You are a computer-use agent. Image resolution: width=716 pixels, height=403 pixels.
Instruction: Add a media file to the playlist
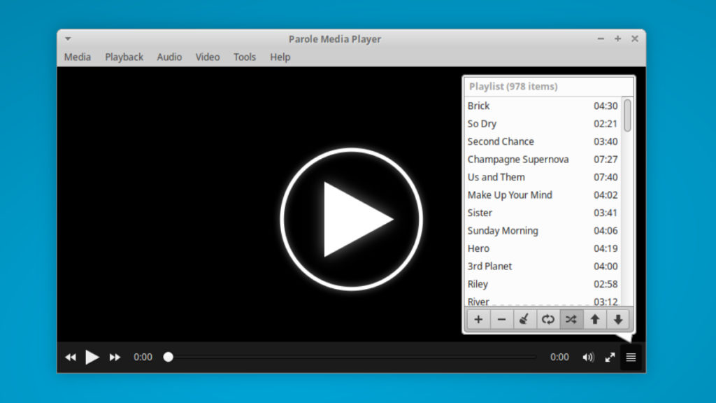(x=478, y=320)
